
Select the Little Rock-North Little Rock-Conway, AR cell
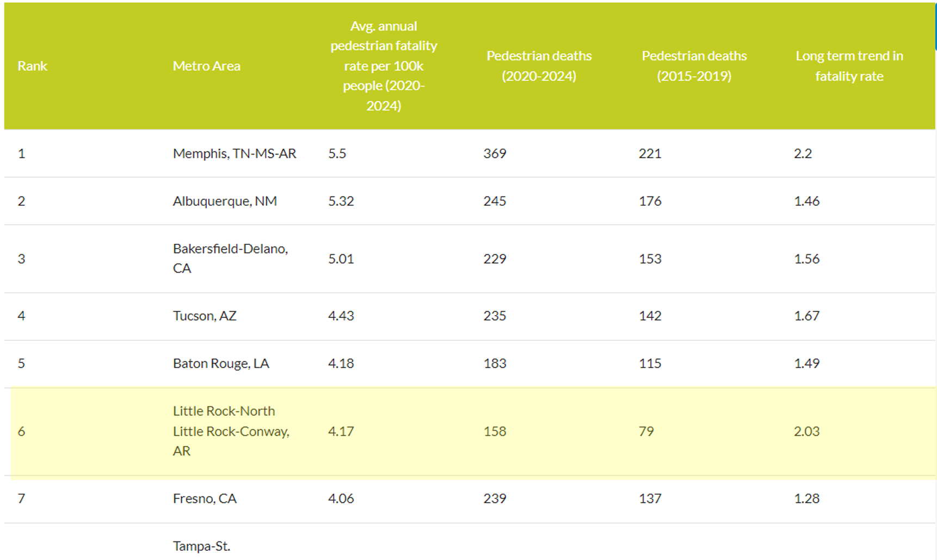point(231,431)
